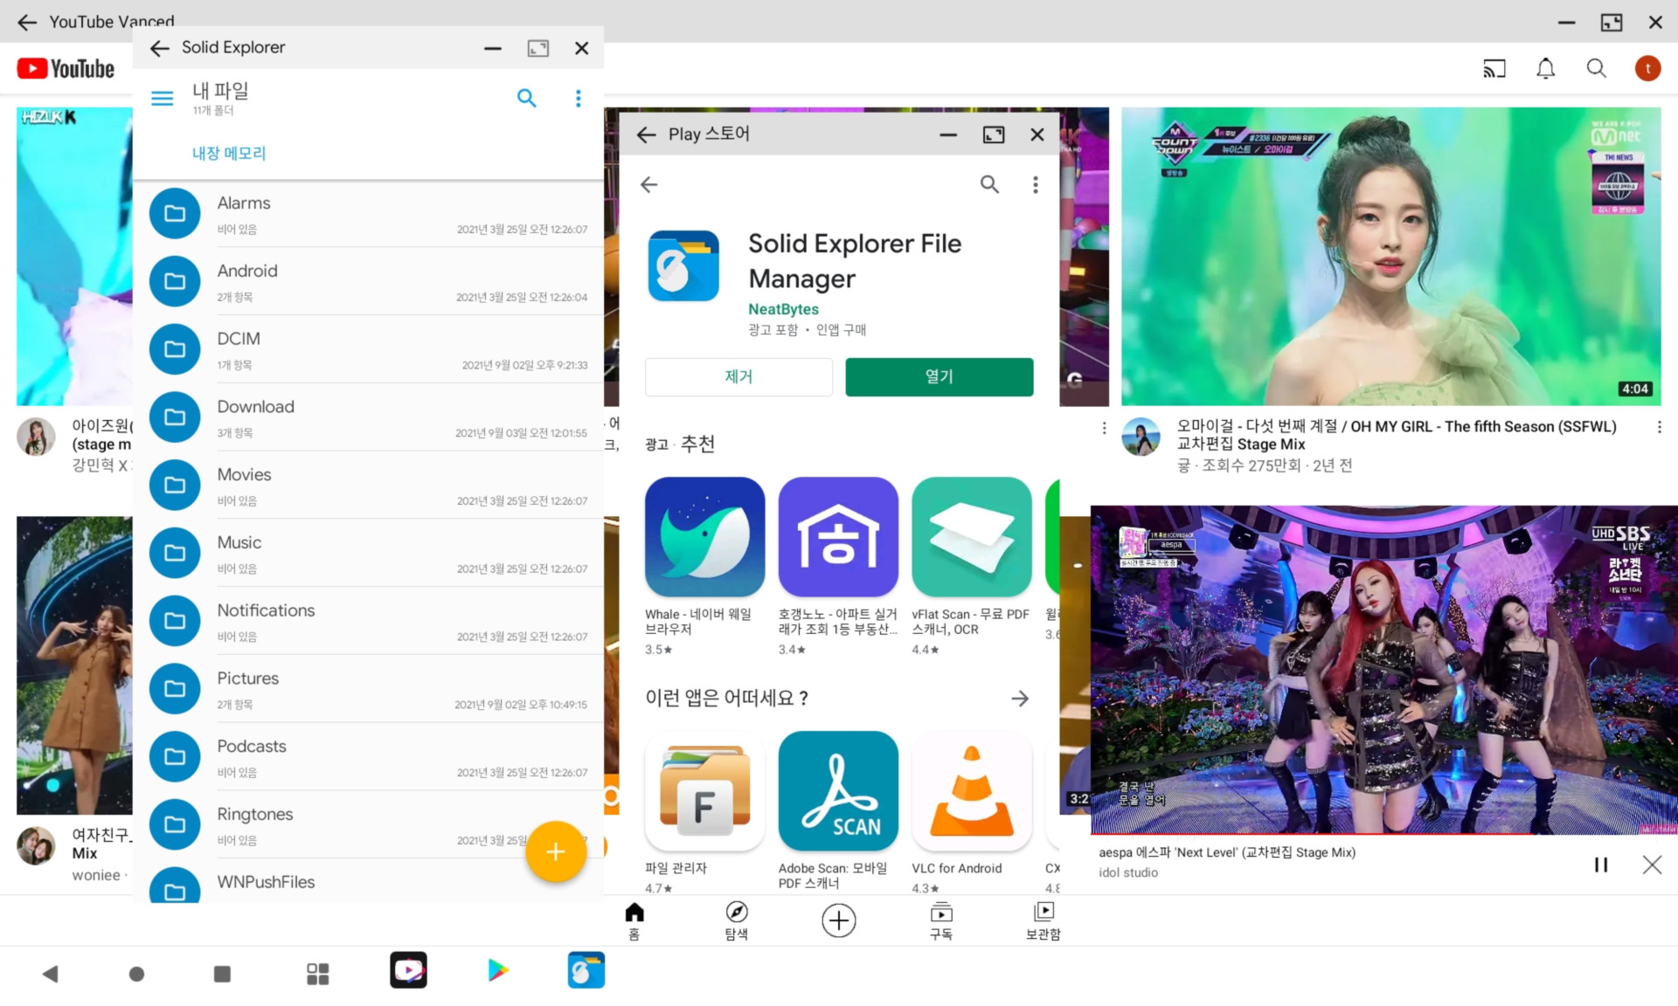Tap the orange add floating button
1678x1006 pixels.
tap(555, 851)
